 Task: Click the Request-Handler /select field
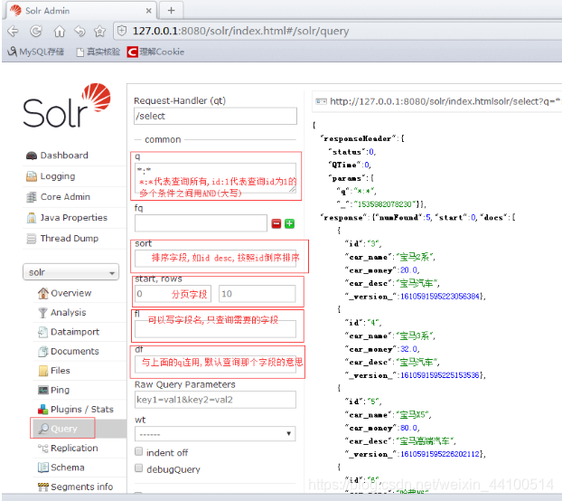pos(215,116)
